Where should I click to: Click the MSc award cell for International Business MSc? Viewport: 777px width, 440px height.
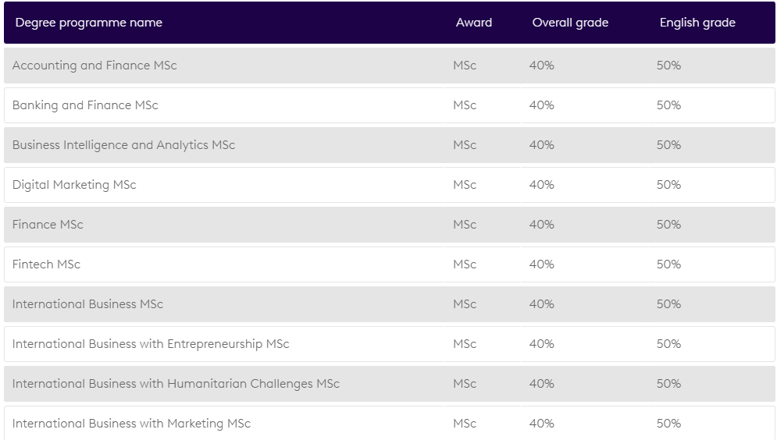point(465,304)
